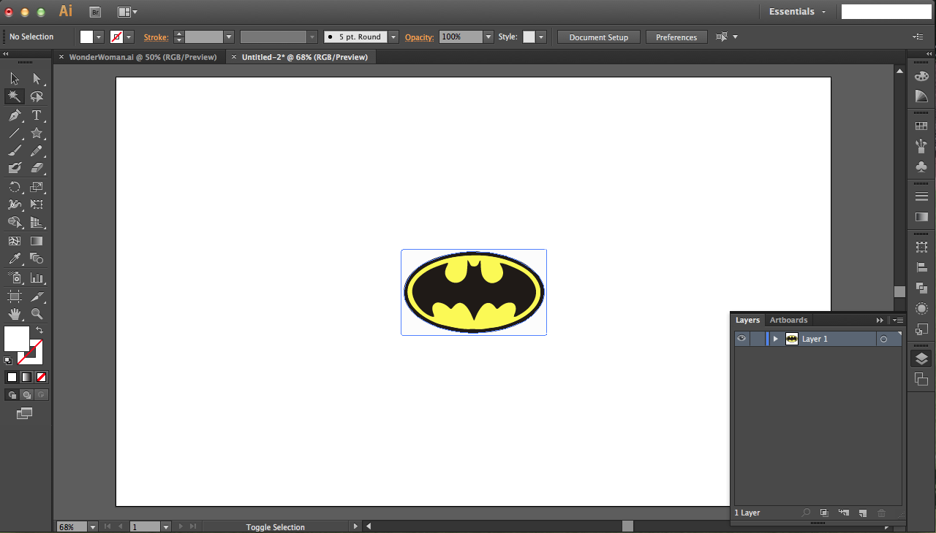Open the Swatches panel grid icon
Image resolution: width=936 pixels, height=533 pixels.
(921, 126)
